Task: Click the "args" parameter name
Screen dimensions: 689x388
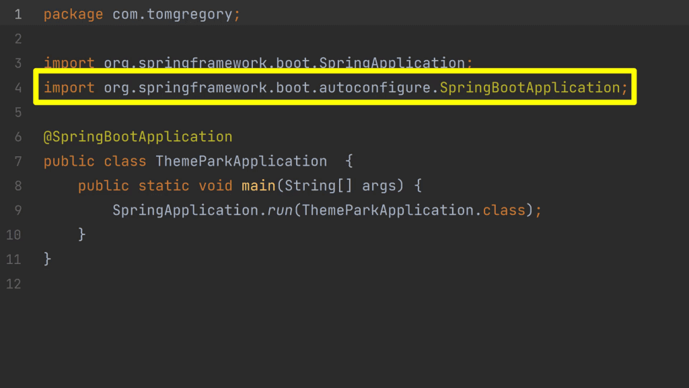Action: (379, 186)
